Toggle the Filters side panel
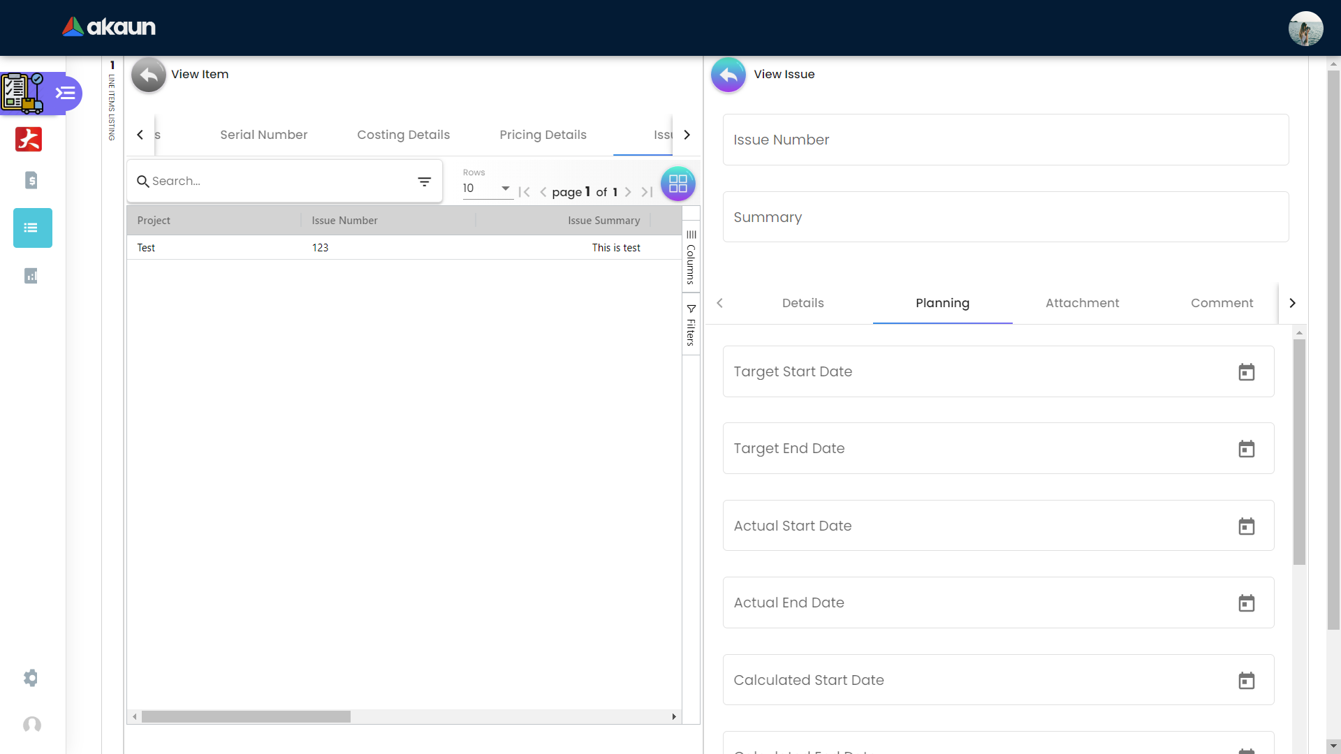 [x=691, y=325]
